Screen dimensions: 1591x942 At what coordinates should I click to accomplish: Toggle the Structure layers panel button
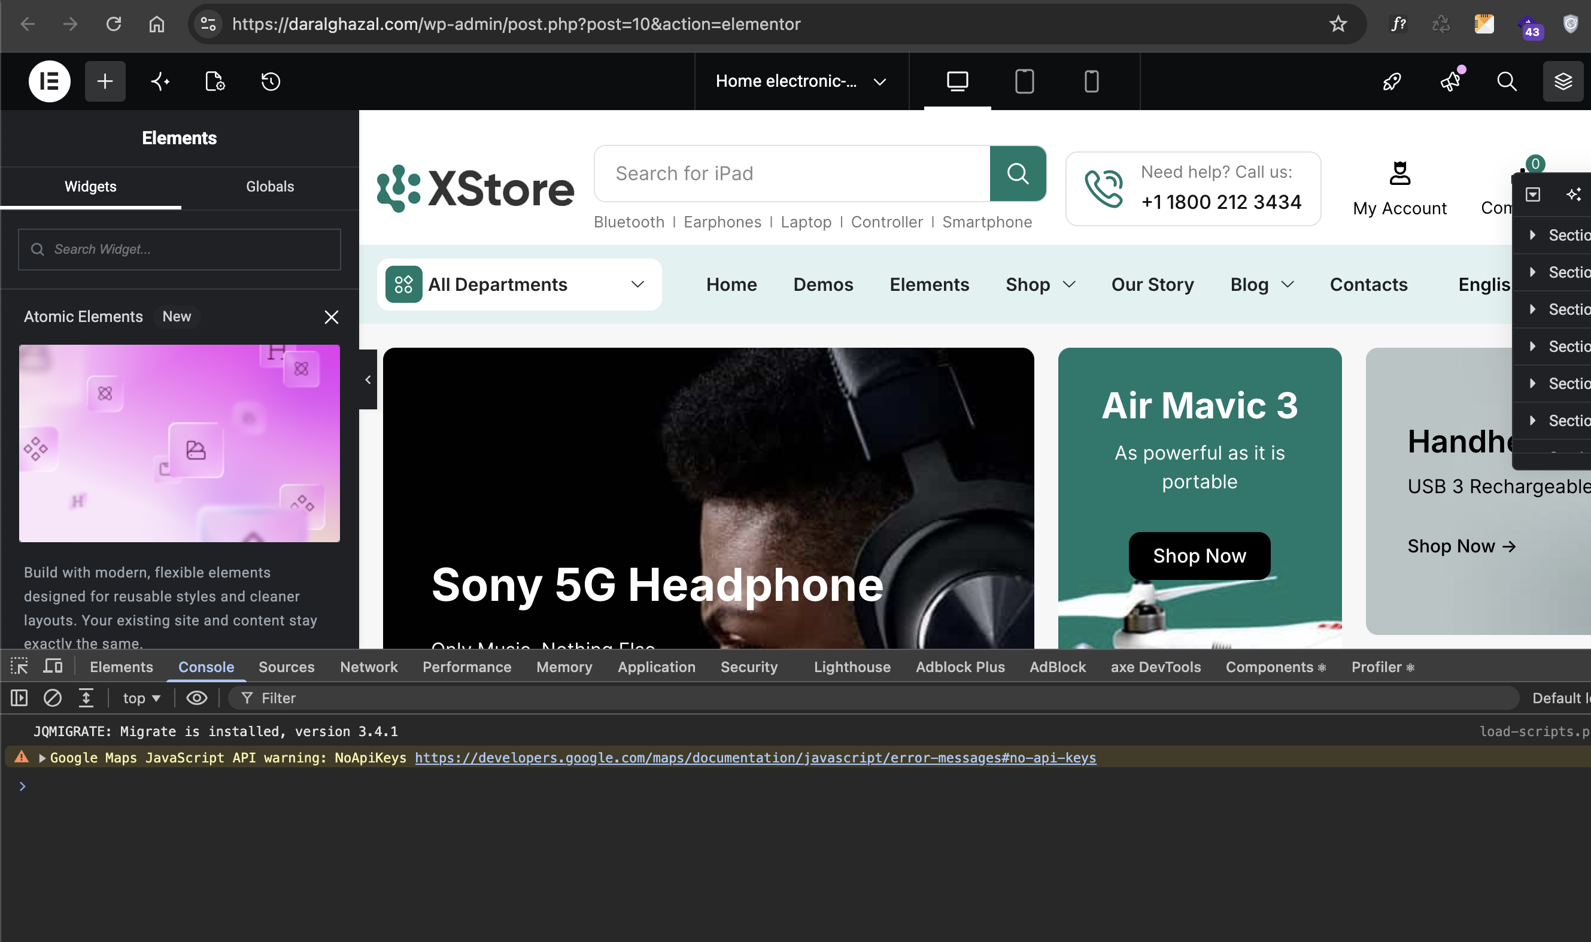pos(1563,81)
